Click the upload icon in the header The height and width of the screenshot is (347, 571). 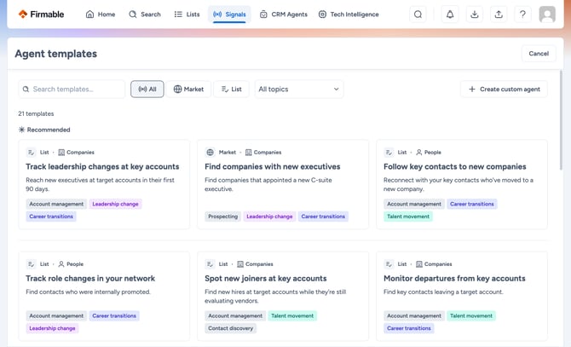[x=499, y=14]
